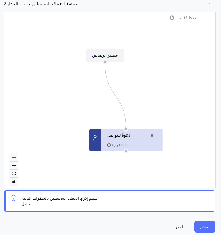Fit the workflow to view
Image resolution: width=221 pixels, height=235 pixels.
(x=14, y=173)
